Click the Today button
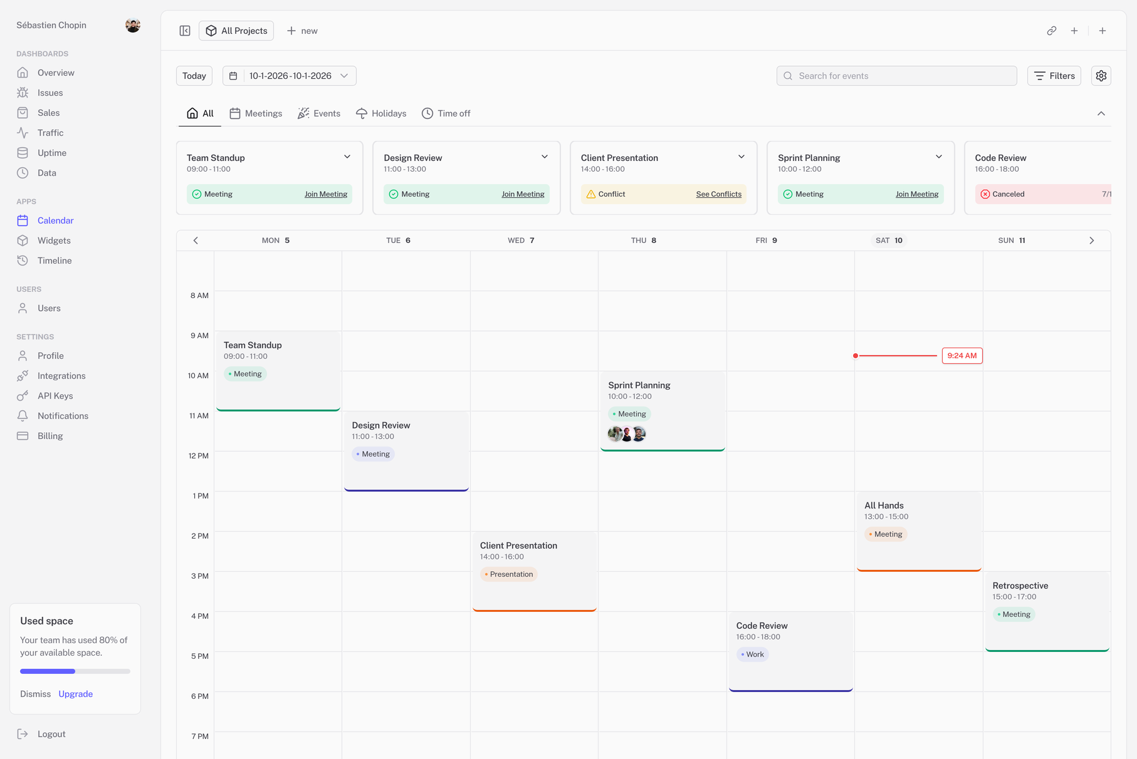Viewport: 1137px width, 759px height. [194, 76]
